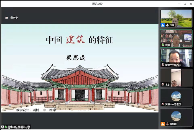Click 王强's blue host avatar icon

click(x=163, y=25)
